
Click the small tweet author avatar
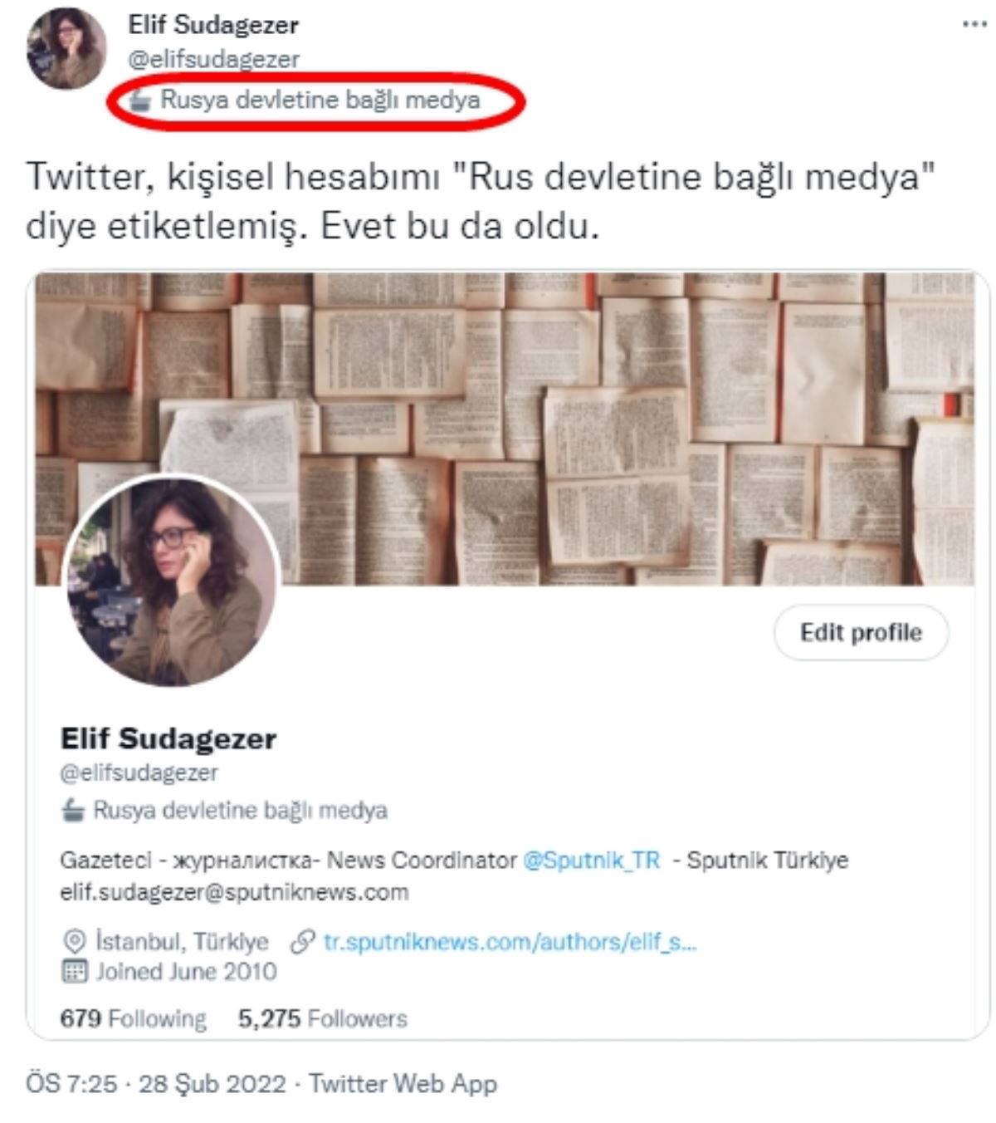66,49
